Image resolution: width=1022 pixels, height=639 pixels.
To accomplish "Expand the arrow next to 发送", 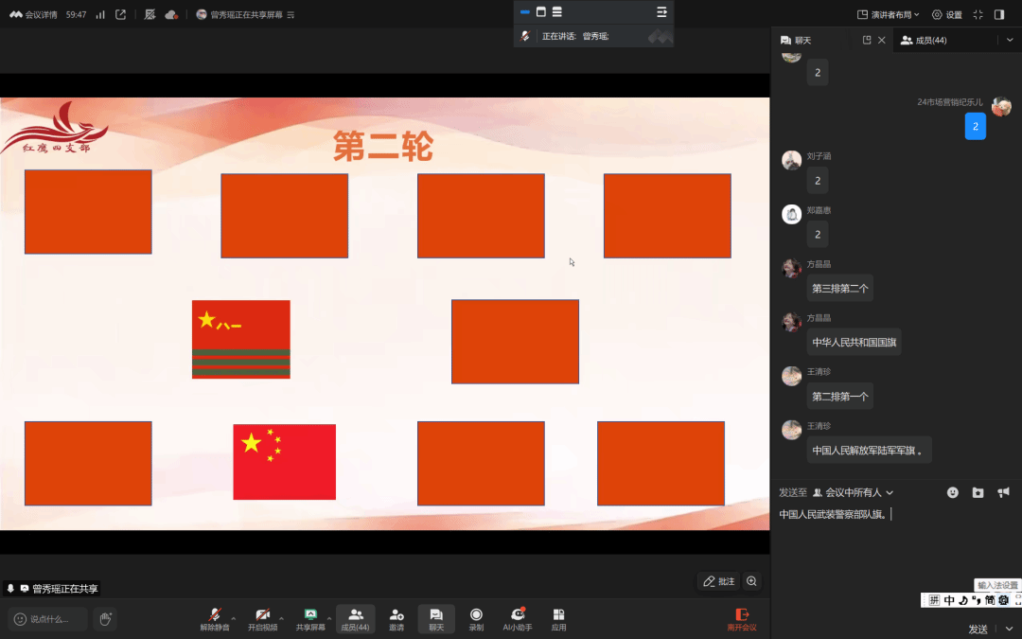I will pyautogui.click(x=1009, y=629).
